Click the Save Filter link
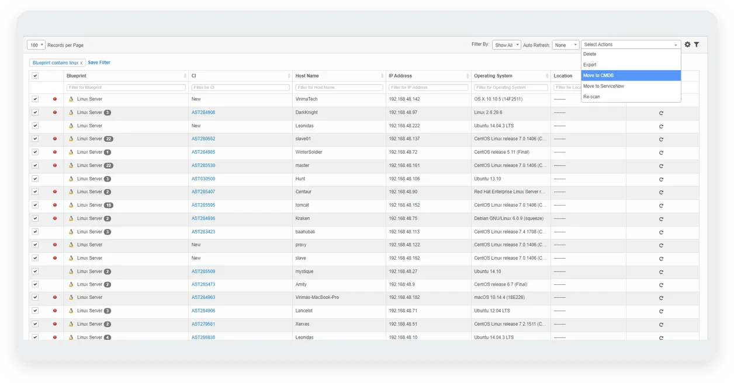This screenshot has width=734, height=383. (99, 62)
